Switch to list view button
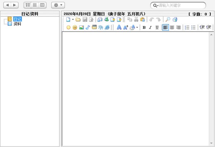Image resolution: width=215 pixels, height=147 pixels. pos(35,5)
